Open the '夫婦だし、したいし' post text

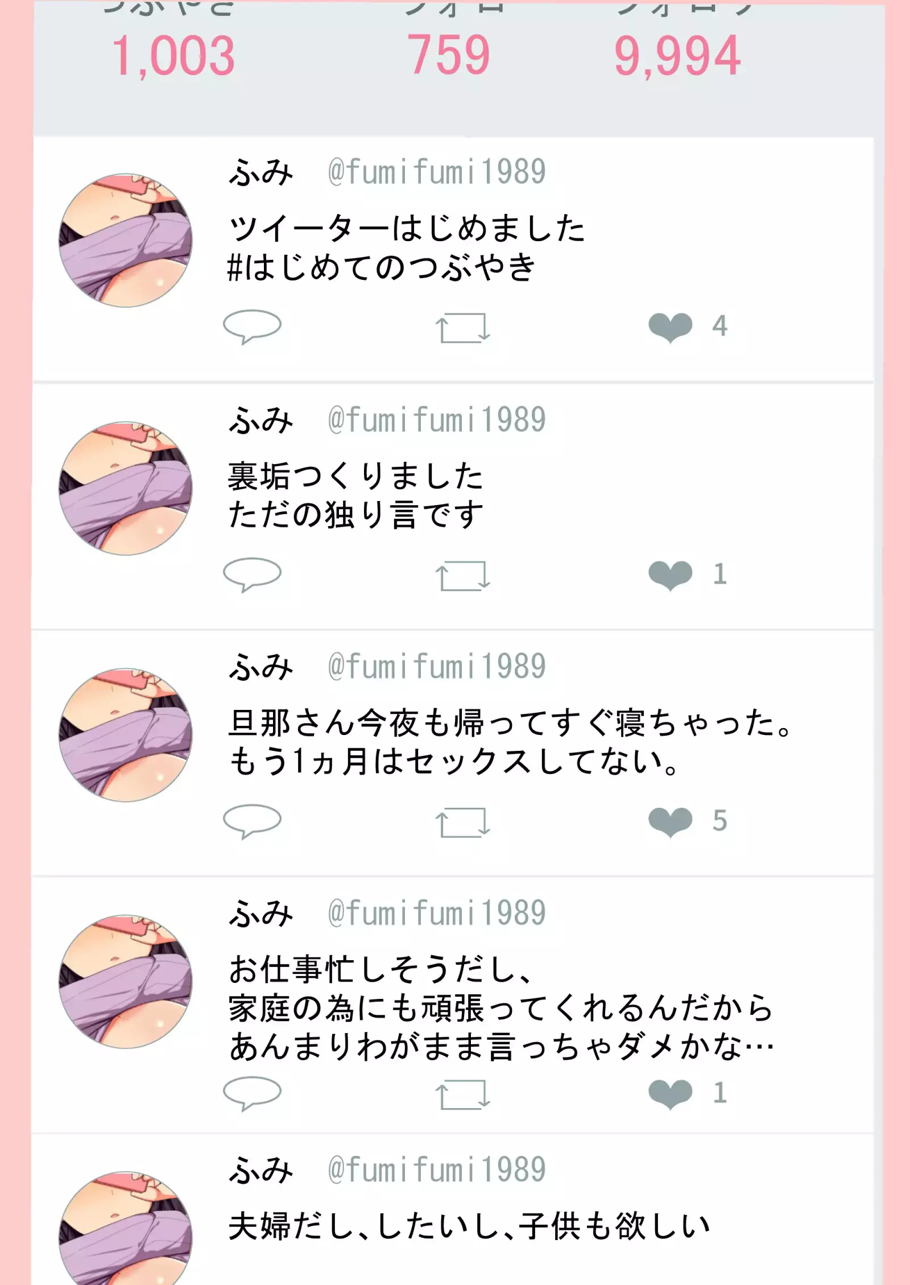coord(469,1225)
